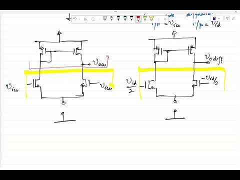The image size is (240, 180).
Task: Close the floating pen toolbar
Action: coord(165,19)
